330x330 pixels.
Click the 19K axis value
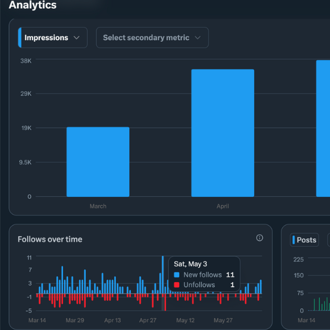26,128
